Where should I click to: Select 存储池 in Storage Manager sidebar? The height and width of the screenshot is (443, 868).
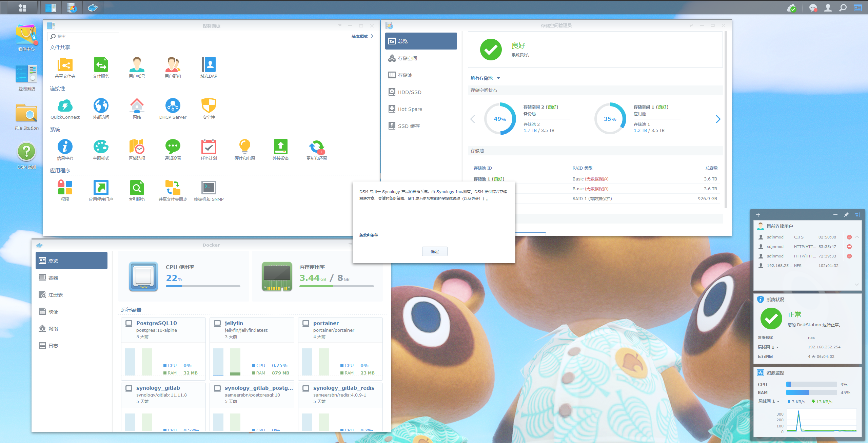click(x=421, y=75)
